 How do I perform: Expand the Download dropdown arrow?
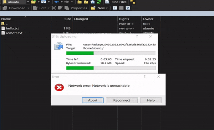click(x=29, y=8)
